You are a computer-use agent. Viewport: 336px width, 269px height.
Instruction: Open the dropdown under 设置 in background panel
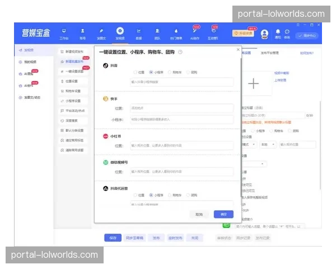(x=254, y=164)
